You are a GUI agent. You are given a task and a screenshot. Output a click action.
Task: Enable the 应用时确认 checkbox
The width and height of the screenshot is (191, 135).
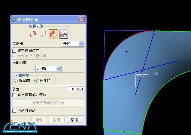[x=14, y=110]
